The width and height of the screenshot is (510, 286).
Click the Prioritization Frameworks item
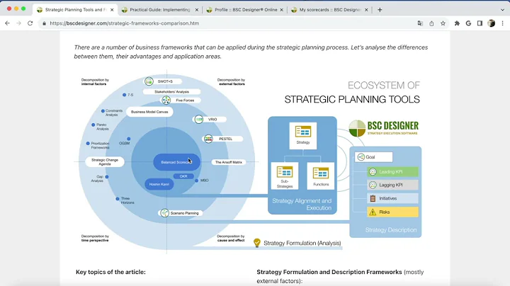tap(98, 145)
